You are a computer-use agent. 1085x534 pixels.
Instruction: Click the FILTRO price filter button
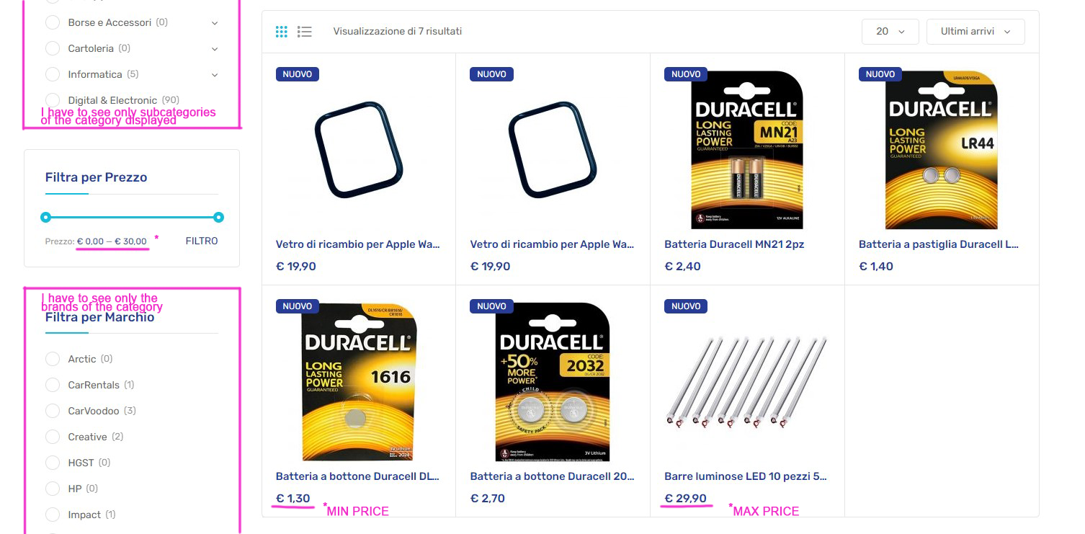point(202,241)
